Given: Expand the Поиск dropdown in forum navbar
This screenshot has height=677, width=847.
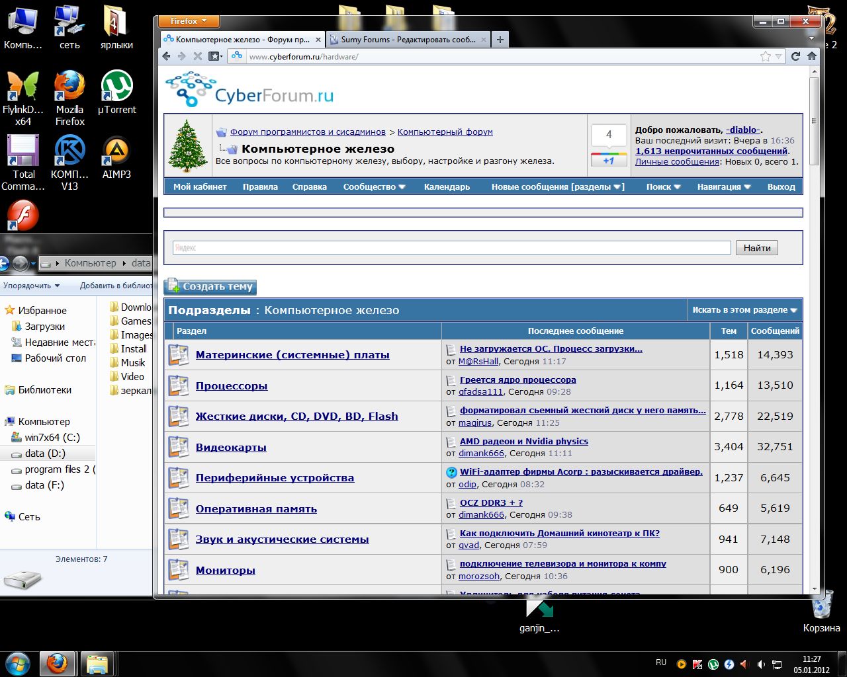Looking at the screenshot, I should [663, 187].
